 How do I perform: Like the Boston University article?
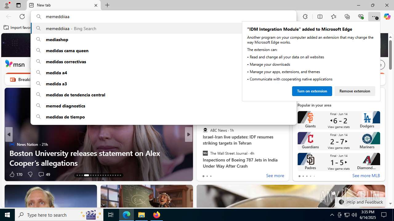[x=16, y=174]
